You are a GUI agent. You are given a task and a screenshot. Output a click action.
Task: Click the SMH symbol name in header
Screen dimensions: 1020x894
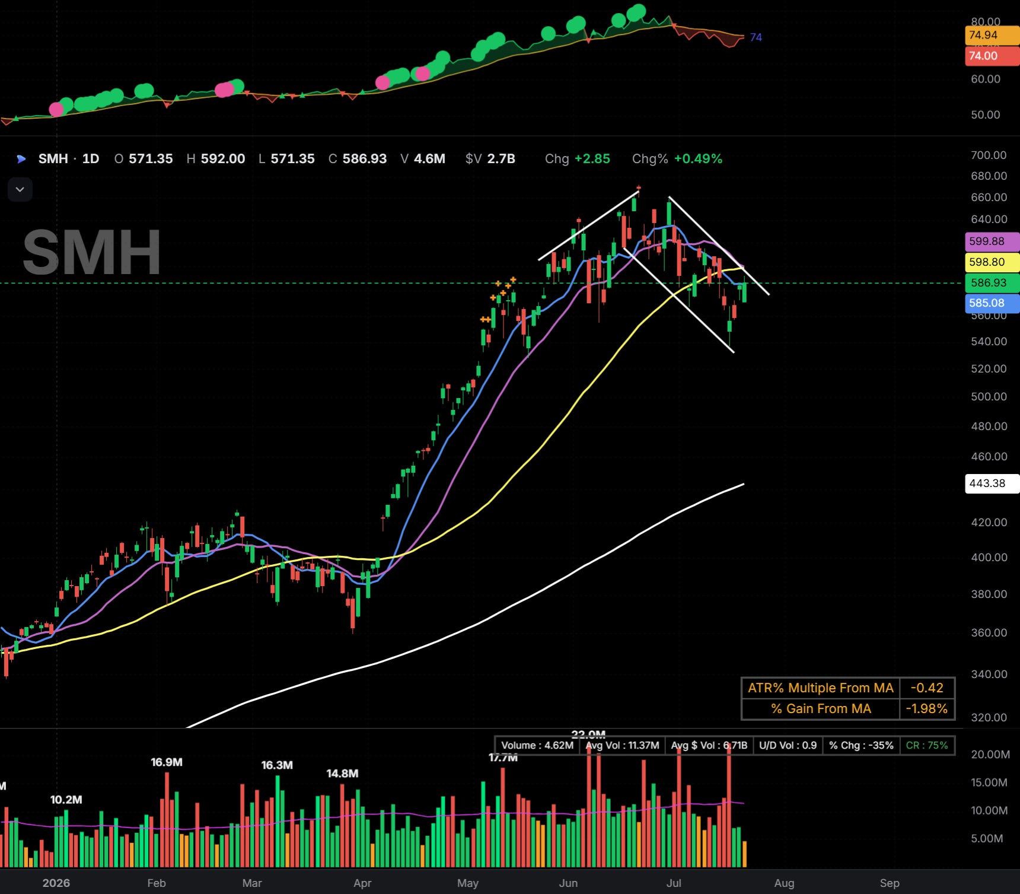coord(53,159)
